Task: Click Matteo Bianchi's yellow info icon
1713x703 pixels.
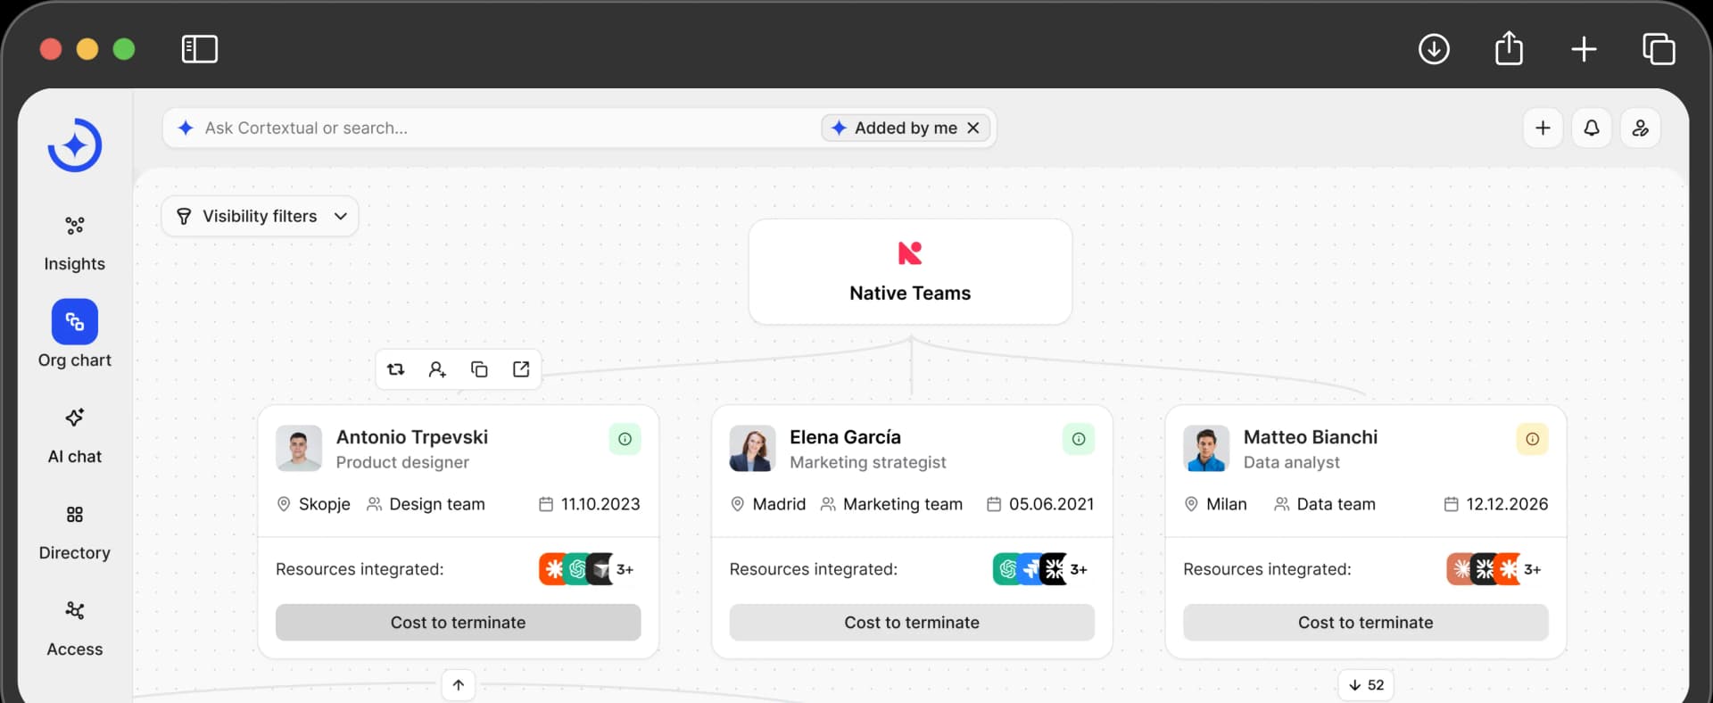Action: coord(1533,439)
